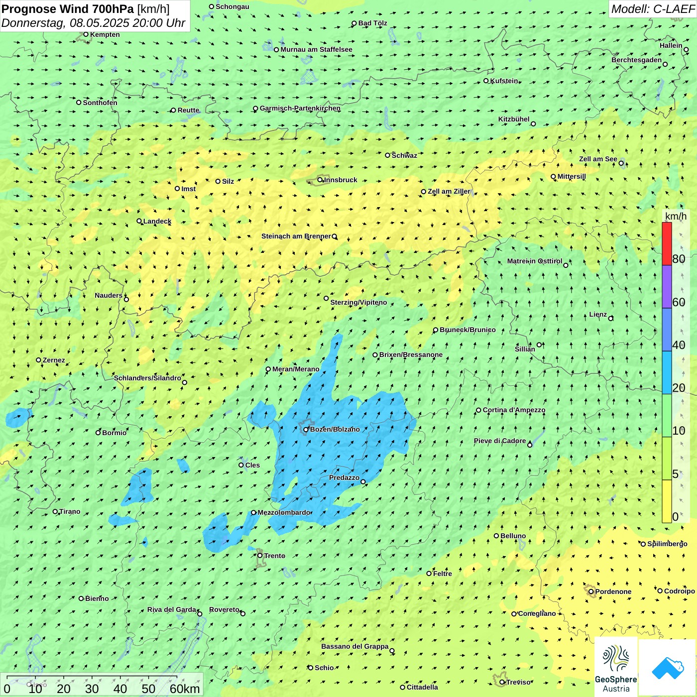Click the Schlanders/Silandro label
The width and height of the screenshot is (697, 697).
pos(147,378)
